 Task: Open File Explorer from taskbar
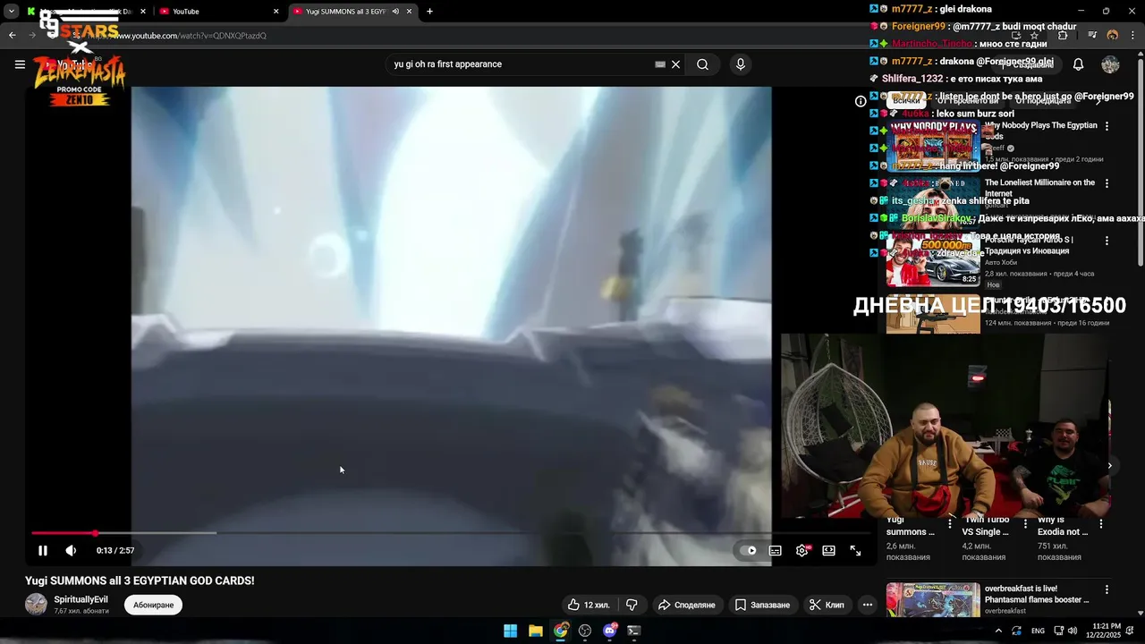tap(535, 631)
